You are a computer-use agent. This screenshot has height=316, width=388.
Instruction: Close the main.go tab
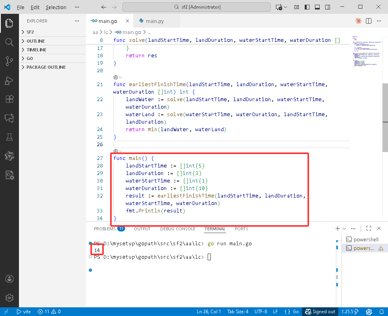pos(127,21)
